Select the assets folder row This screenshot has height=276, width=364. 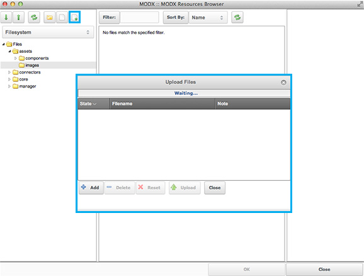pos(48,51)
